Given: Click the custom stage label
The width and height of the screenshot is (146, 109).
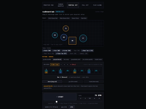Looking at the screenshot, I should pos(99,12).
